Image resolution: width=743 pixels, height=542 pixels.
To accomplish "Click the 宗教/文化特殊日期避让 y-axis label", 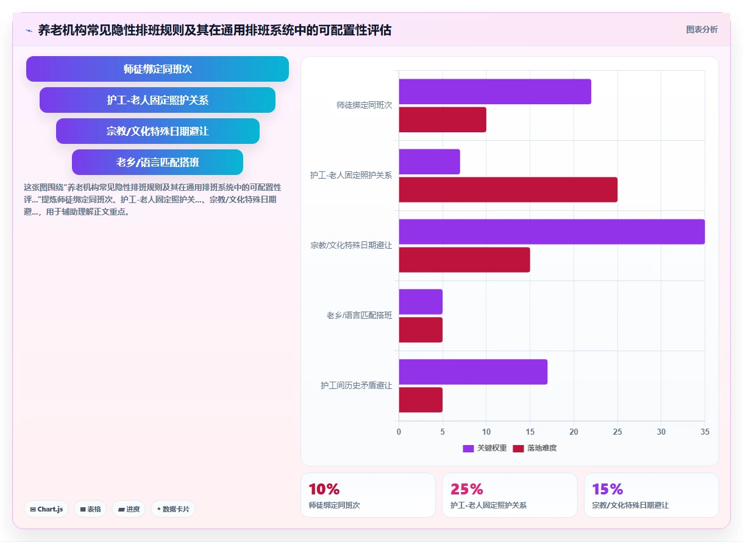I will (351, 245).
